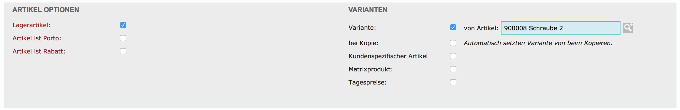This screenshot has height=110, width=680.
Task: Click the Artikel ist Porto label
Action: (x=37, y=38)
